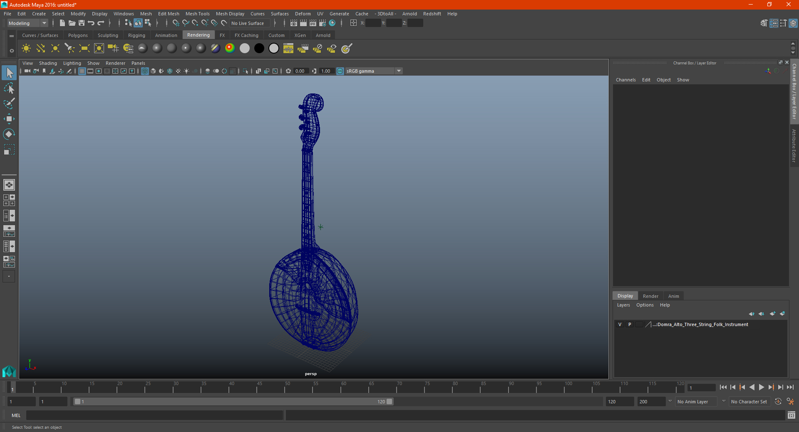Open the Modeling menu set dropdown
Image resolution: width=799 pixels, height=432 pixels.
[x=28, y=23]
